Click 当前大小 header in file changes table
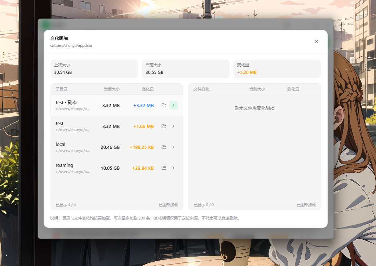The image size is (376, 266). [x=257, y=89]
